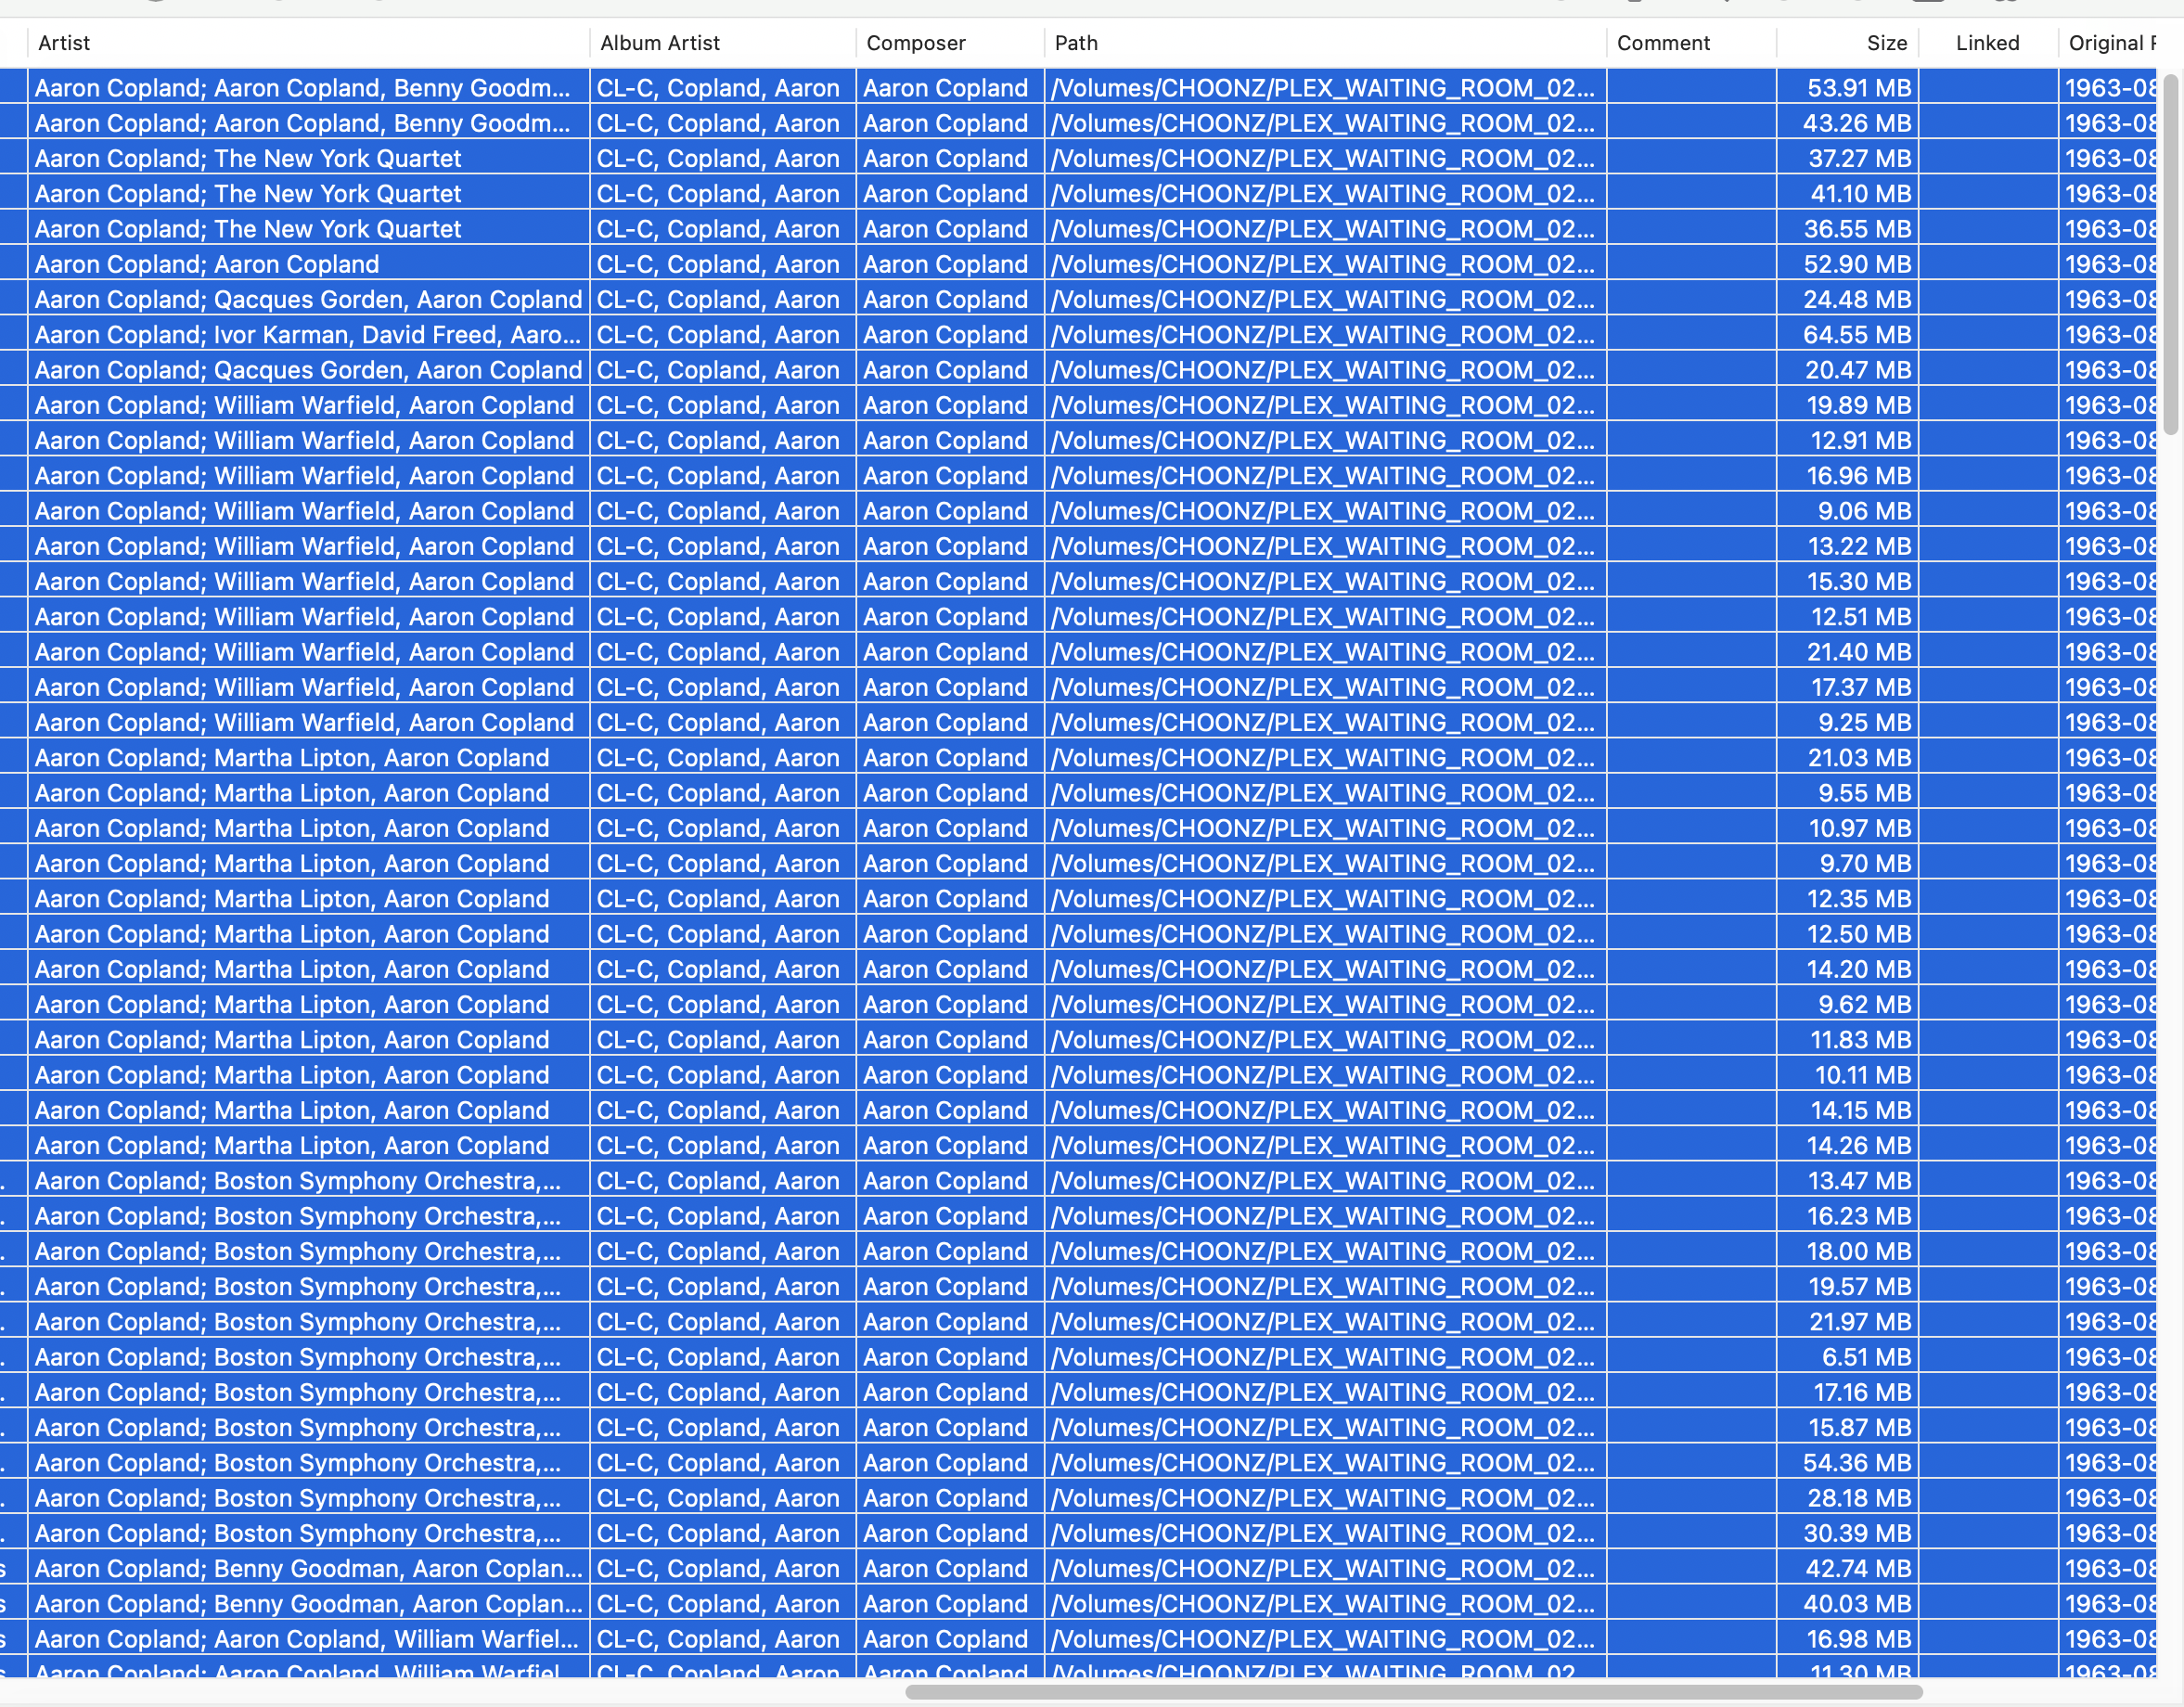Sort tracks by the Size column
This screenshot has height=1707, width=2184.
tap(1886, 43)
